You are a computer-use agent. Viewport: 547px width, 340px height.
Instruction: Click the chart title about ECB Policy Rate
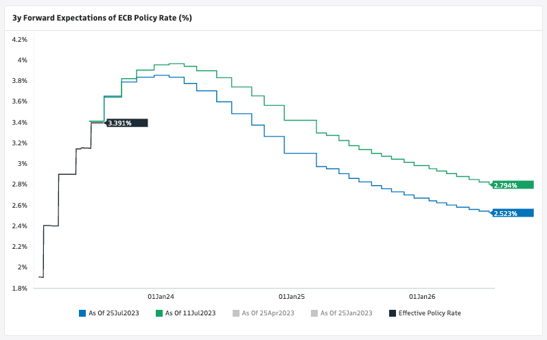(102, 18)
